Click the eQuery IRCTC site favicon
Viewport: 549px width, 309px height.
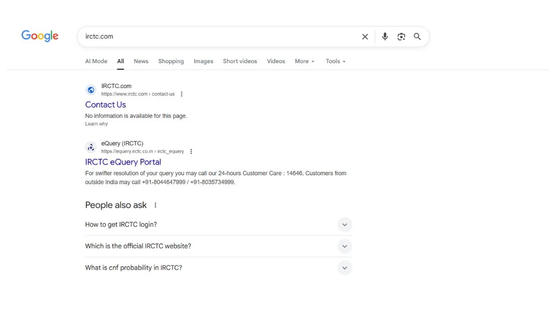coord(91,147)
